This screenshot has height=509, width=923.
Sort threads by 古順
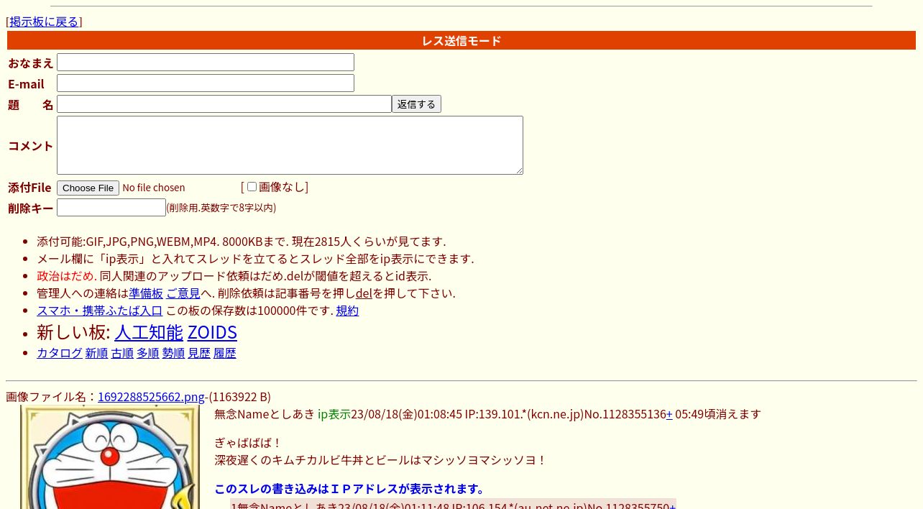coord(122,353)
